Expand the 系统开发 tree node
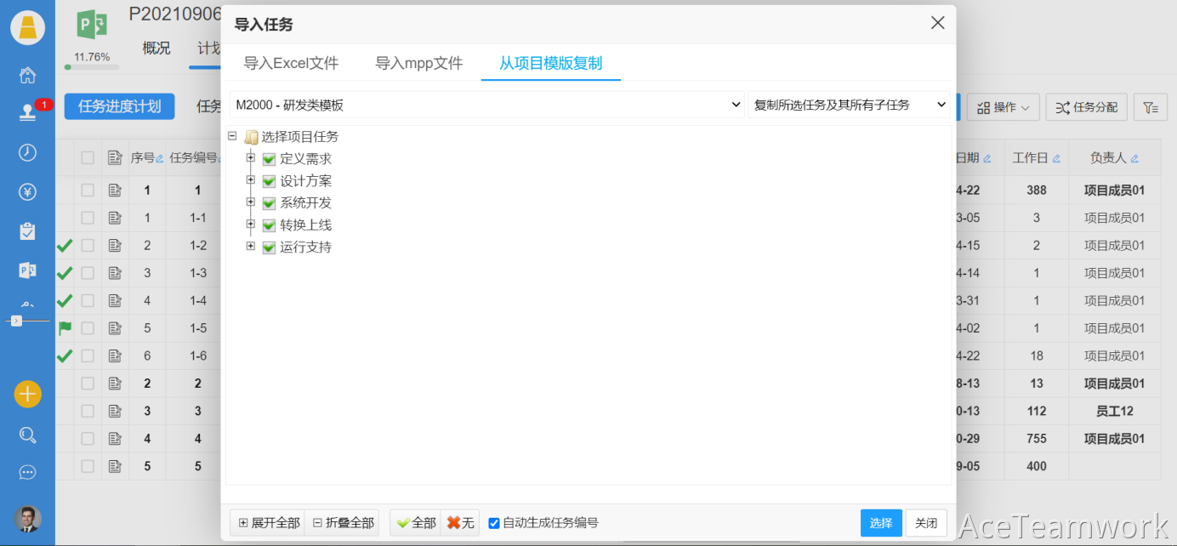Screen dimensions: 1177x546 (x=251, y=202)
